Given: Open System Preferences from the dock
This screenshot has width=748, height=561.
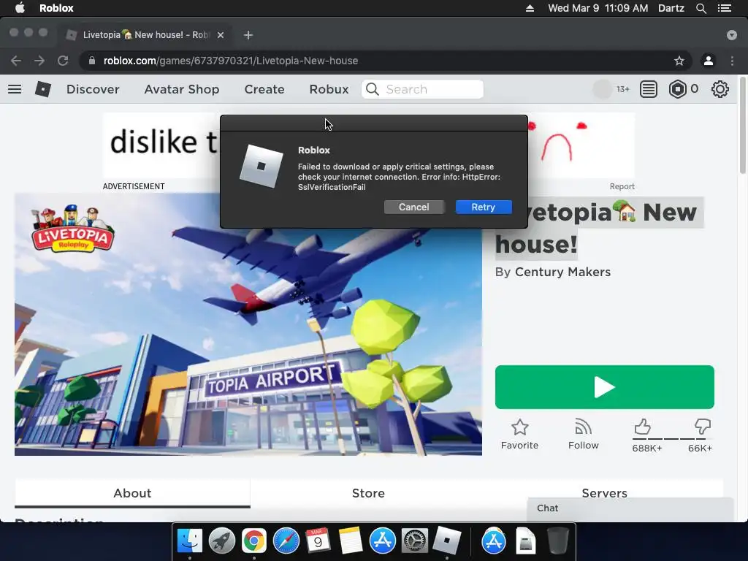Looking at the screenshot, I should coord(414,541).
